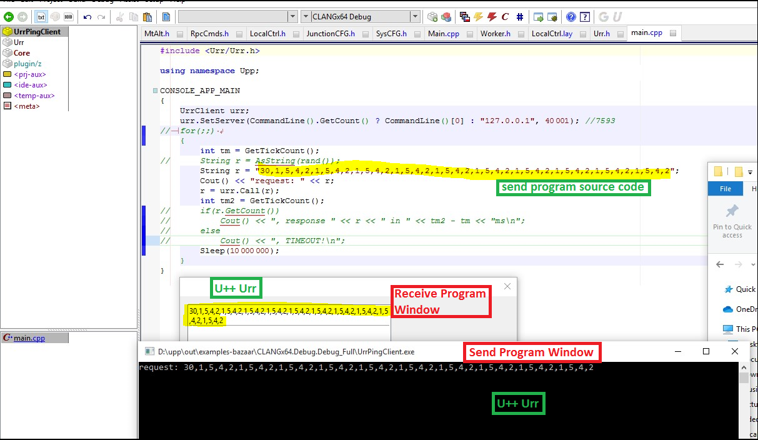Click the yellow lightning build icon
This screenshot has height=440, width=758.
click(478, 17)
